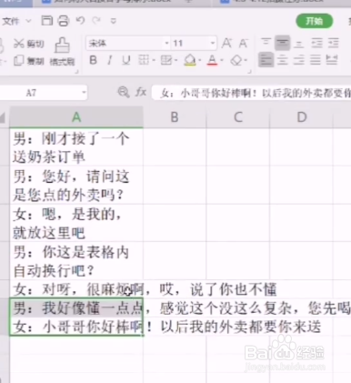Expand the borders style dropdown arrow
The image size is (351, 383).
(x=154, y=60)
